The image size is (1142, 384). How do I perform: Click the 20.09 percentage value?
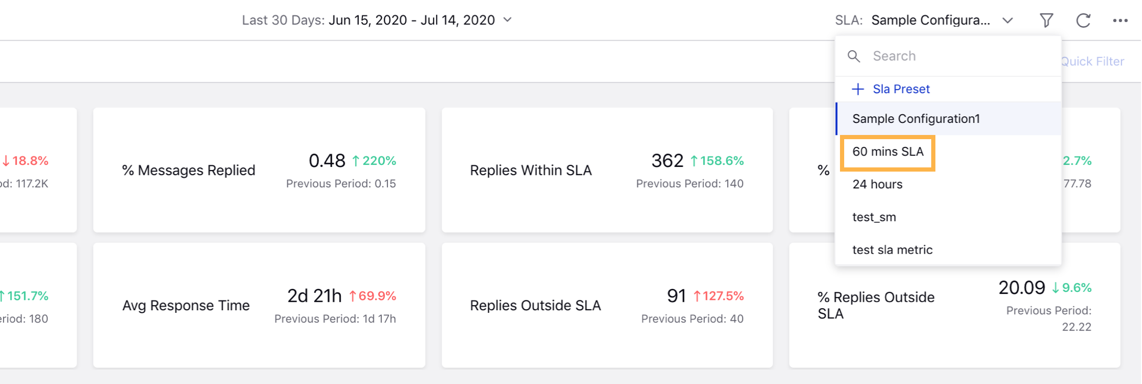pos(1021,288)
